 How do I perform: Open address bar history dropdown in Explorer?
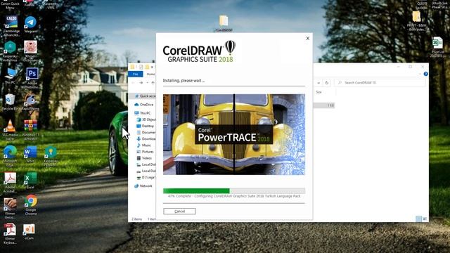(319, 83)
